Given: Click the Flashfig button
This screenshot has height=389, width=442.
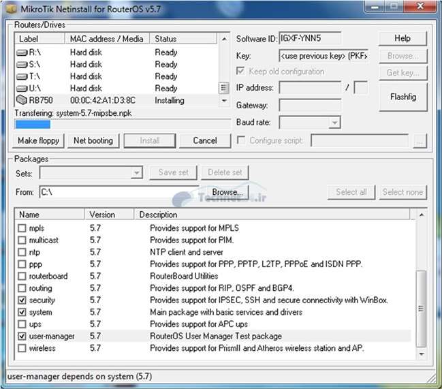Looking at the screenshot, I should tap(403, 97).
